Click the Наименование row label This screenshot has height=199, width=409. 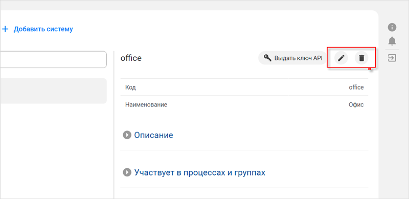point(146,105)
